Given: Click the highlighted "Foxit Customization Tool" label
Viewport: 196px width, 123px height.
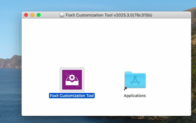Looking at the screenshot, I should [72, 96].
